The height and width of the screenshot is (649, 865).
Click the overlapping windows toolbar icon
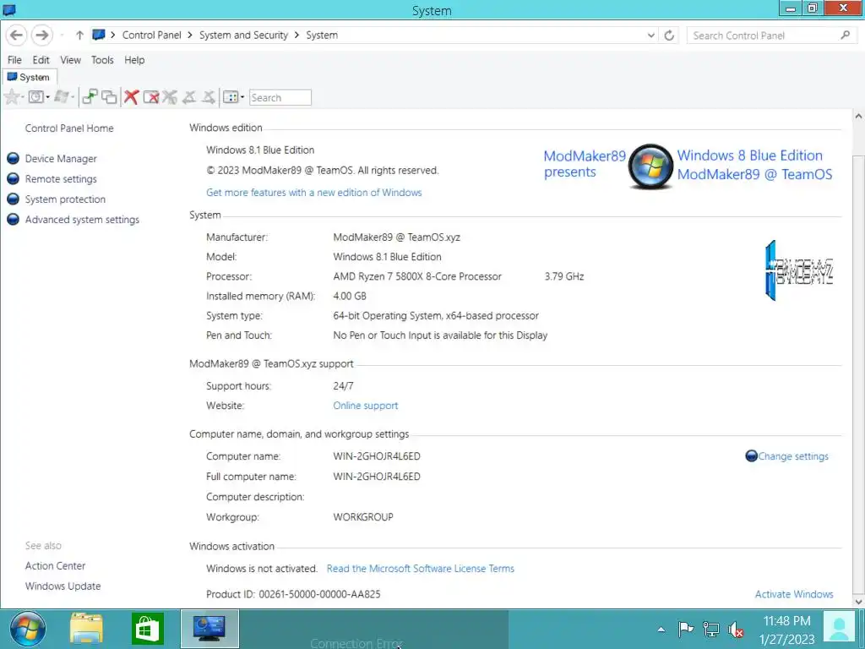coord(109,97)
